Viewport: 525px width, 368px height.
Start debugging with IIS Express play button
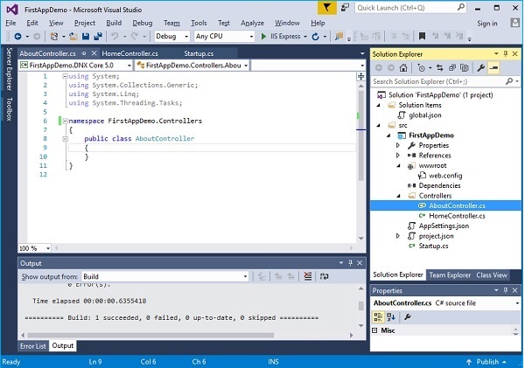(263, 37)
